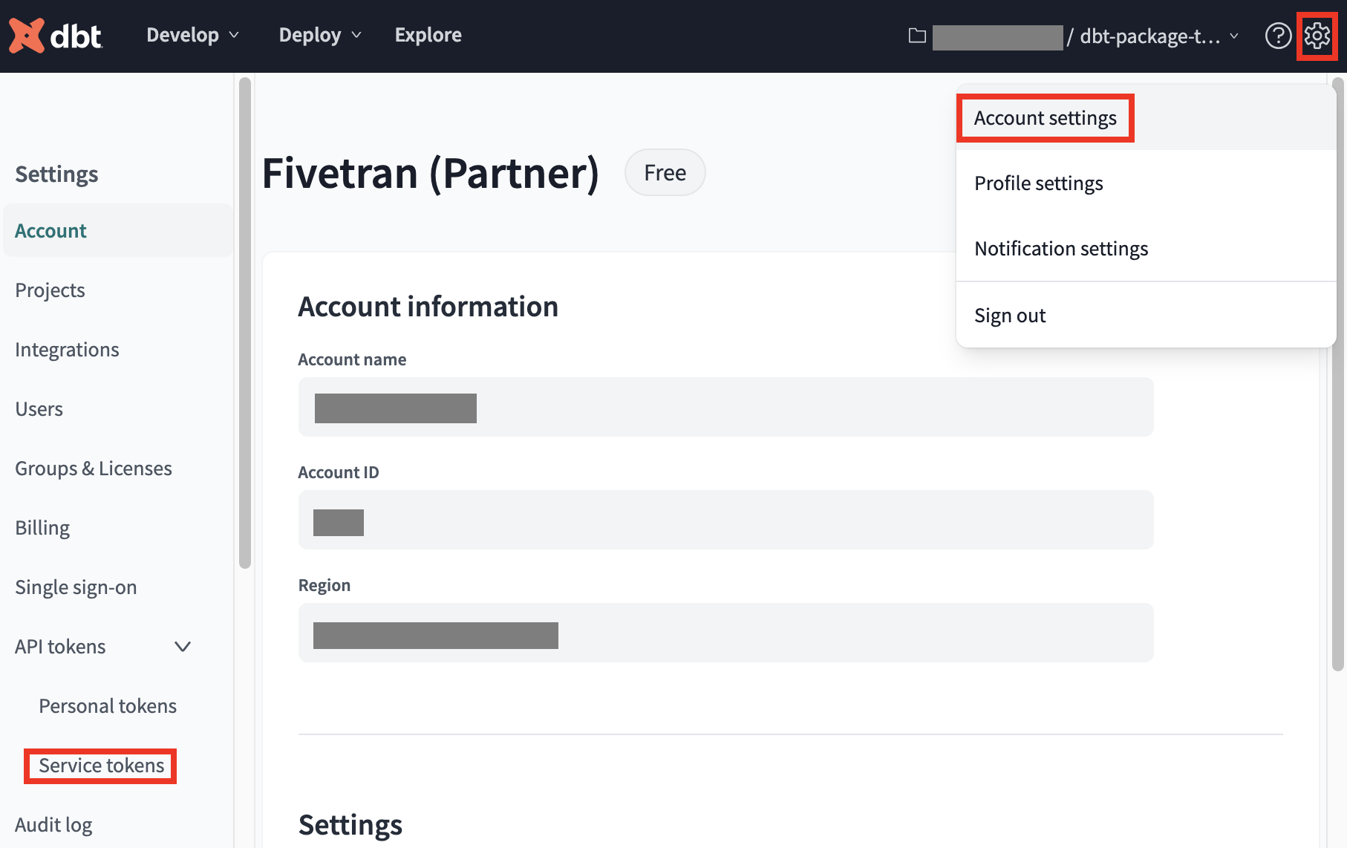
Task: Click the sidebar vertical scrollbar
Action: pos(245,323)
